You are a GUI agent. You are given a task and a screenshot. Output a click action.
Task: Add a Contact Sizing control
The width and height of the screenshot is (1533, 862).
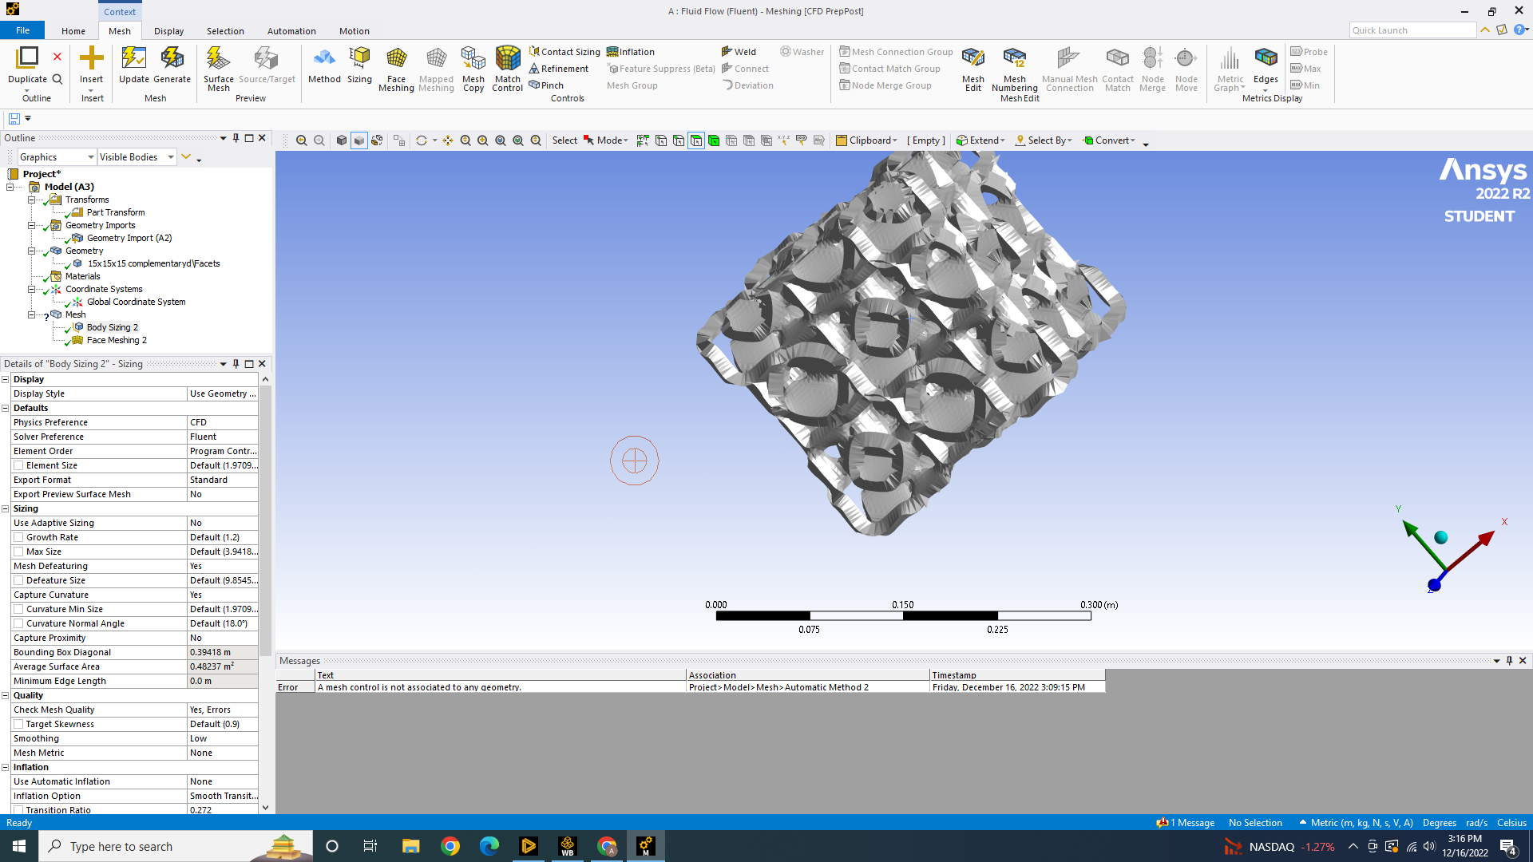pyautogui.click(x=564, y=52)
